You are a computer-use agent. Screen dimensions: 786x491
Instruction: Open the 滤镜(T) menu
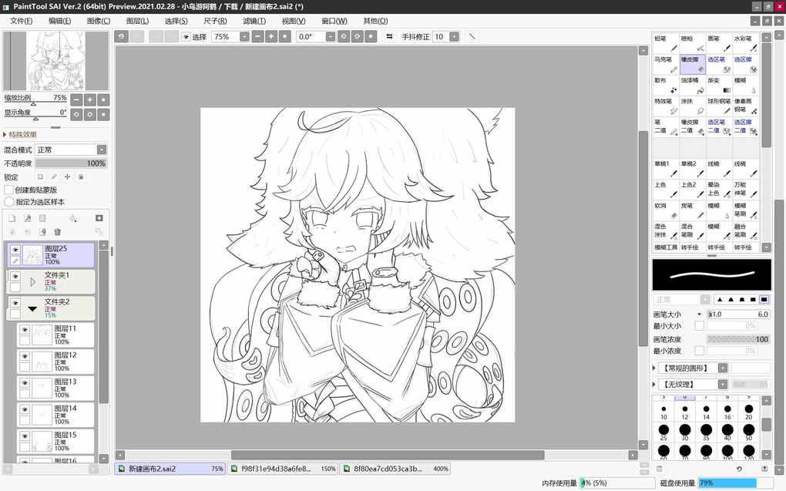pyautogui.click(x=254, y=21)
